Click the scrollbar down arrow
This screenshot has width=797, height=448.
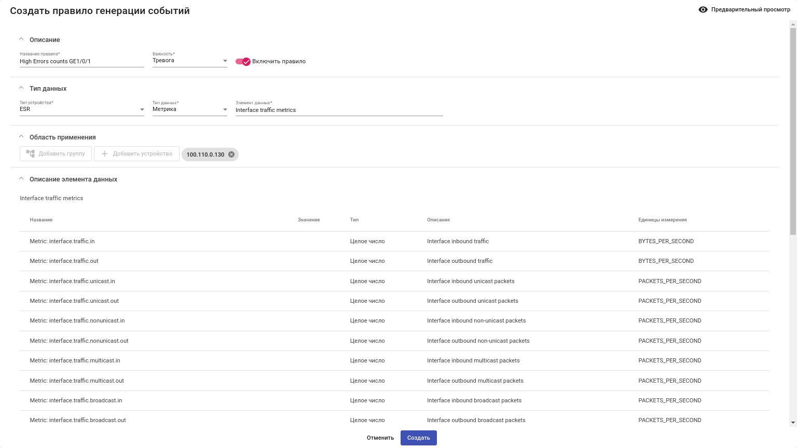tap(792, 423)
